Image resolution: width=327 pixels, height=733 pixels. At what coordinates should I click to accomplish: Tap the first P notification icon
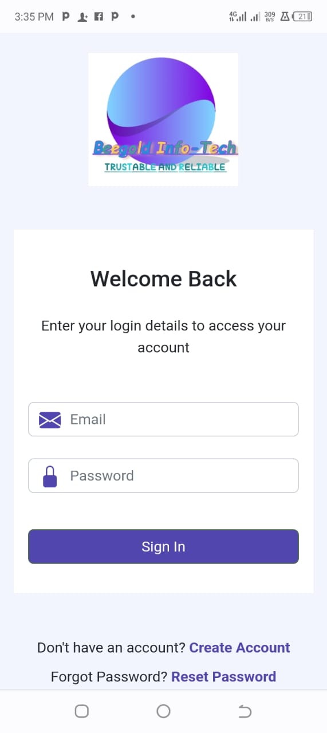pos(66,17)
